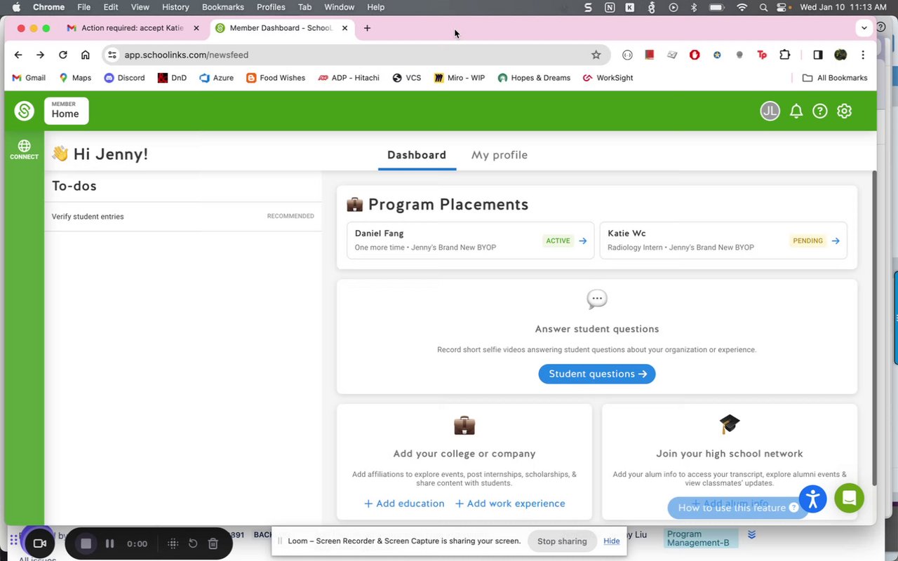898x561 pixels.
Task: Open Food Wishes bookmark
Action: pos(276,78)
